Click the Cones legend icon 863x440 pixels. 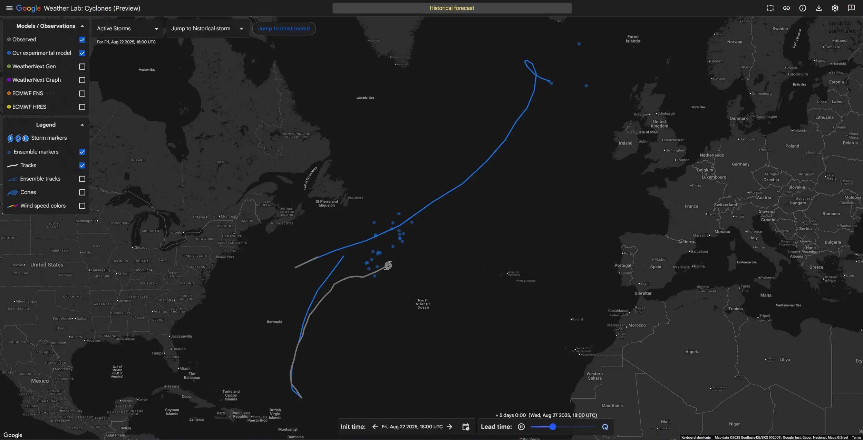[12, 192]
